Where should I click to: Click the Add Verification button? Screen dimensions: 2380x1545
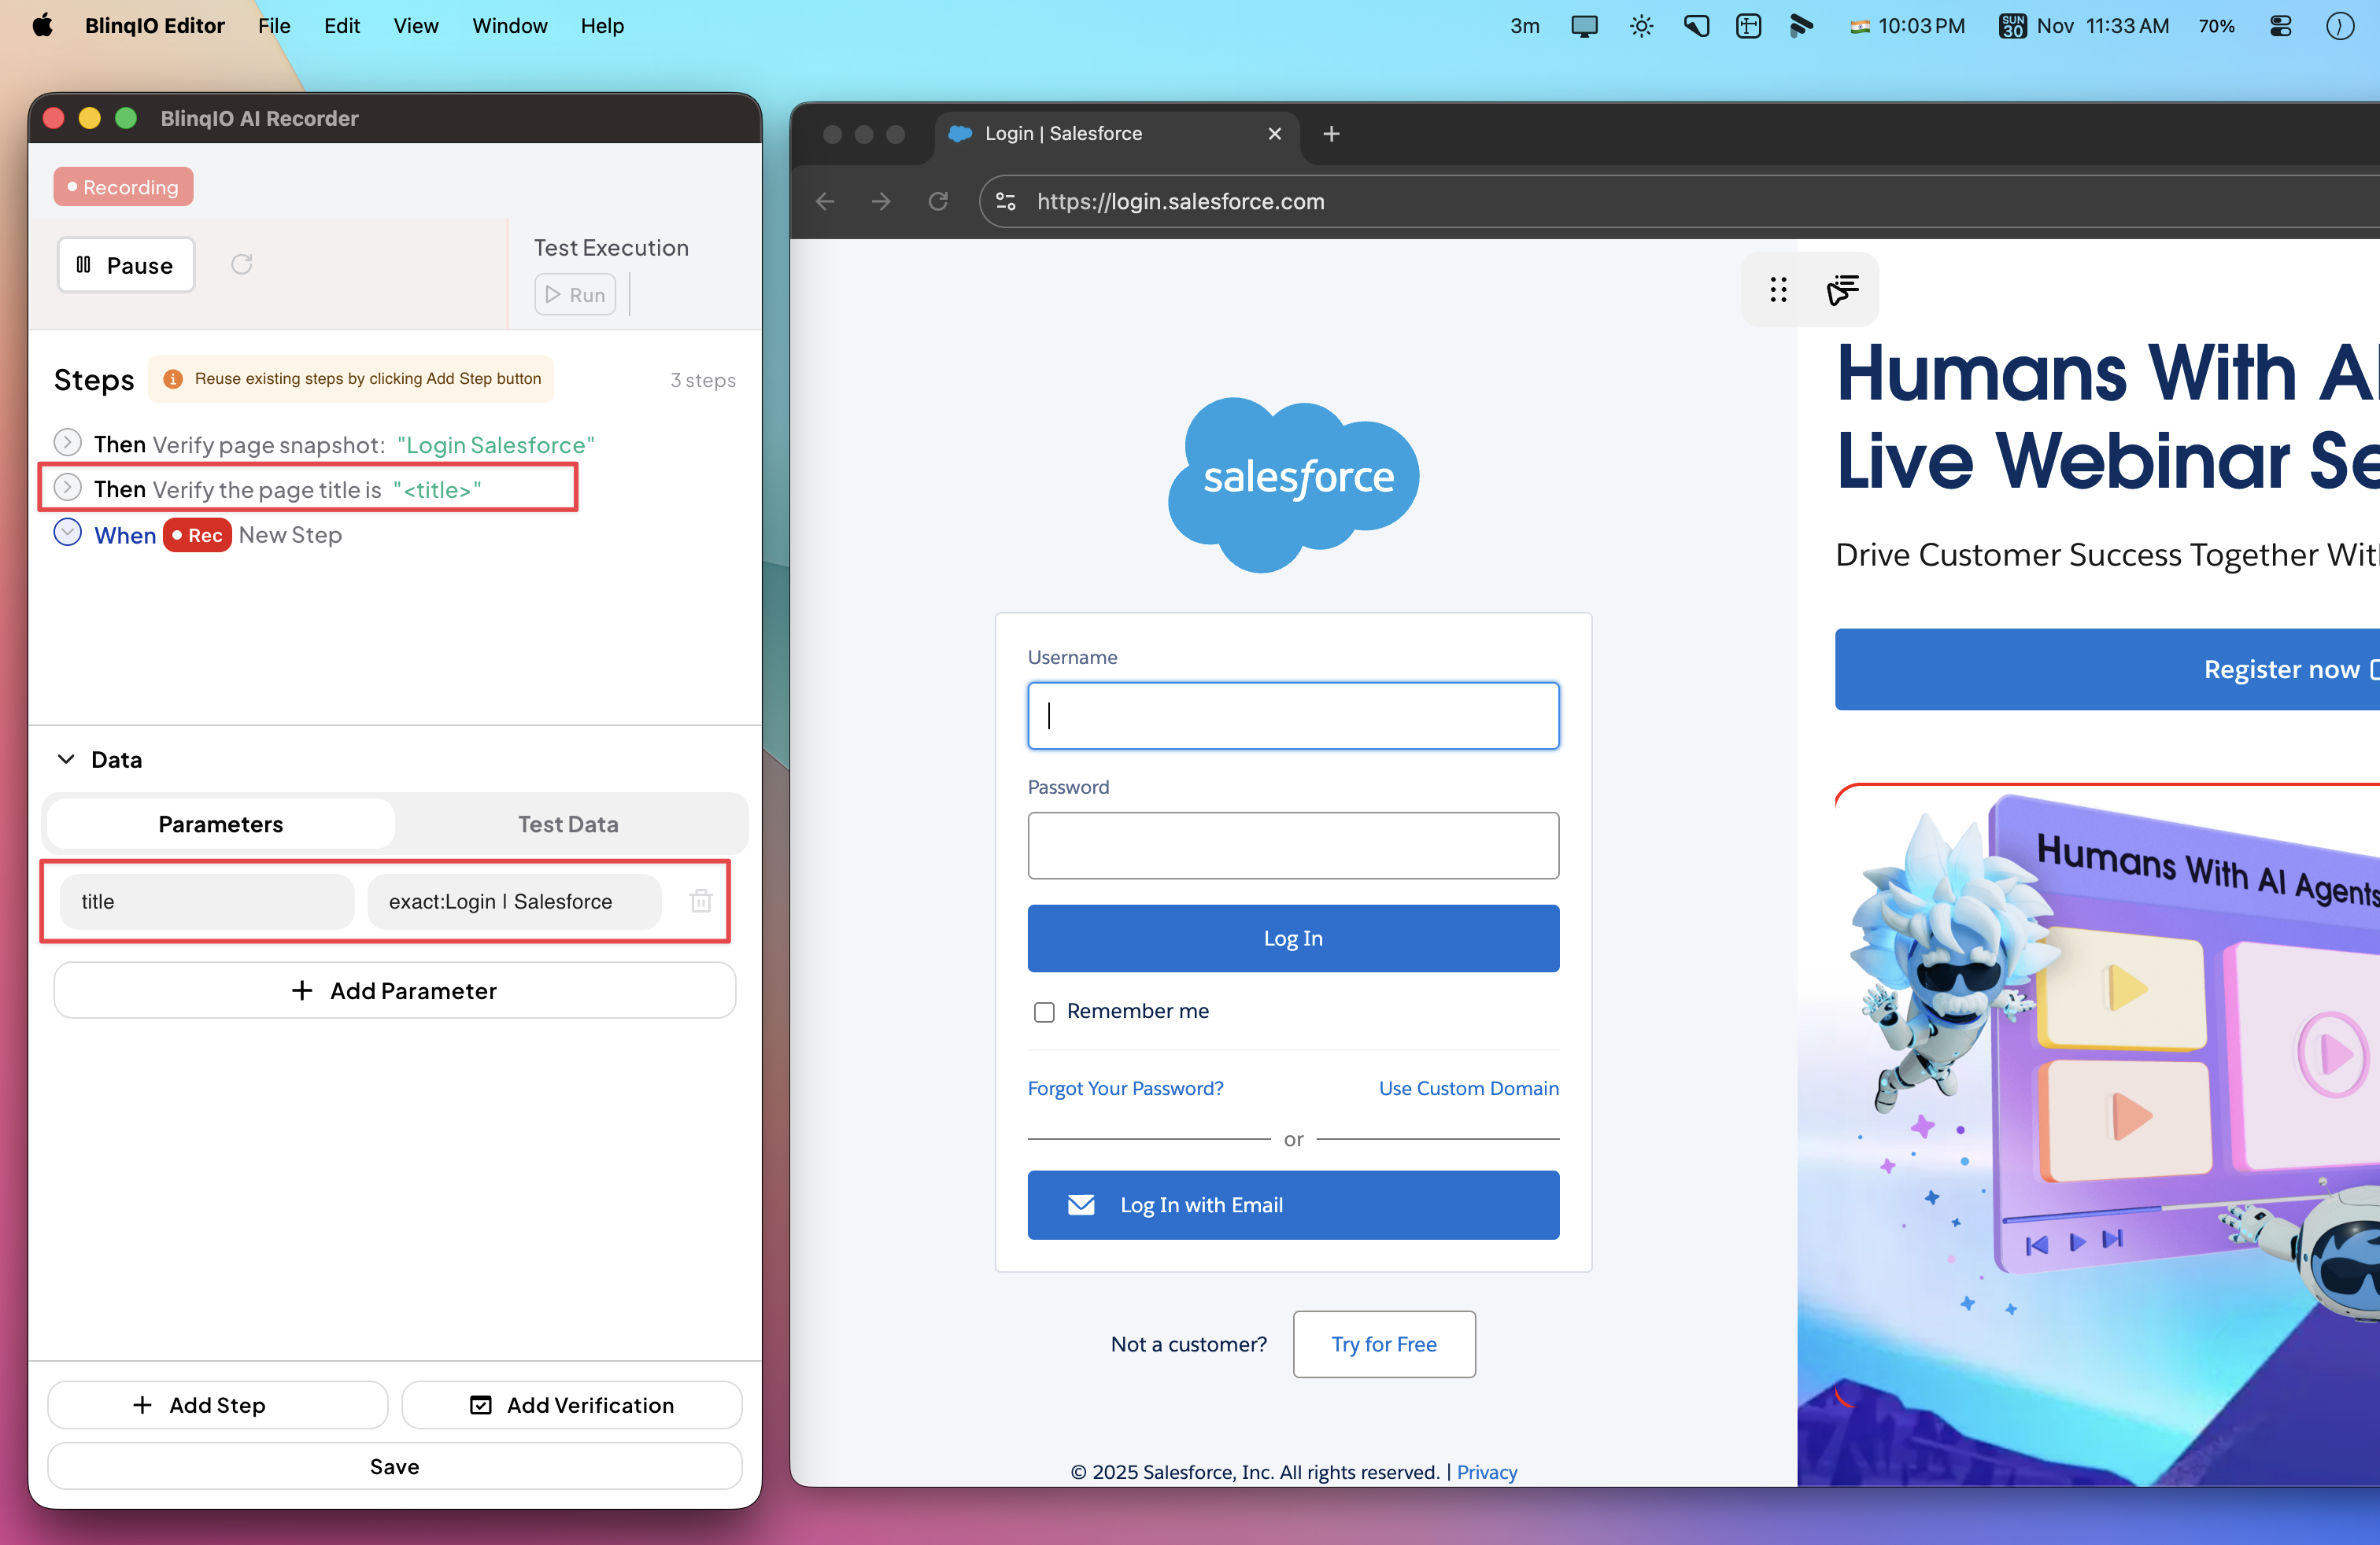click(571, 1405)
